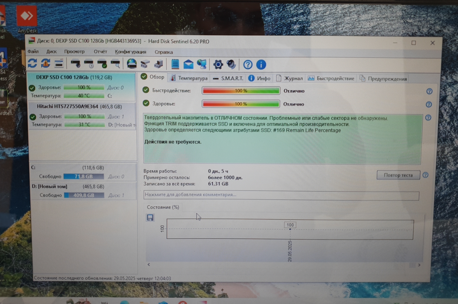Switch to the S.M.A.R.T. tab
Viewport: 458px width, 304px height.
[228, 79]
